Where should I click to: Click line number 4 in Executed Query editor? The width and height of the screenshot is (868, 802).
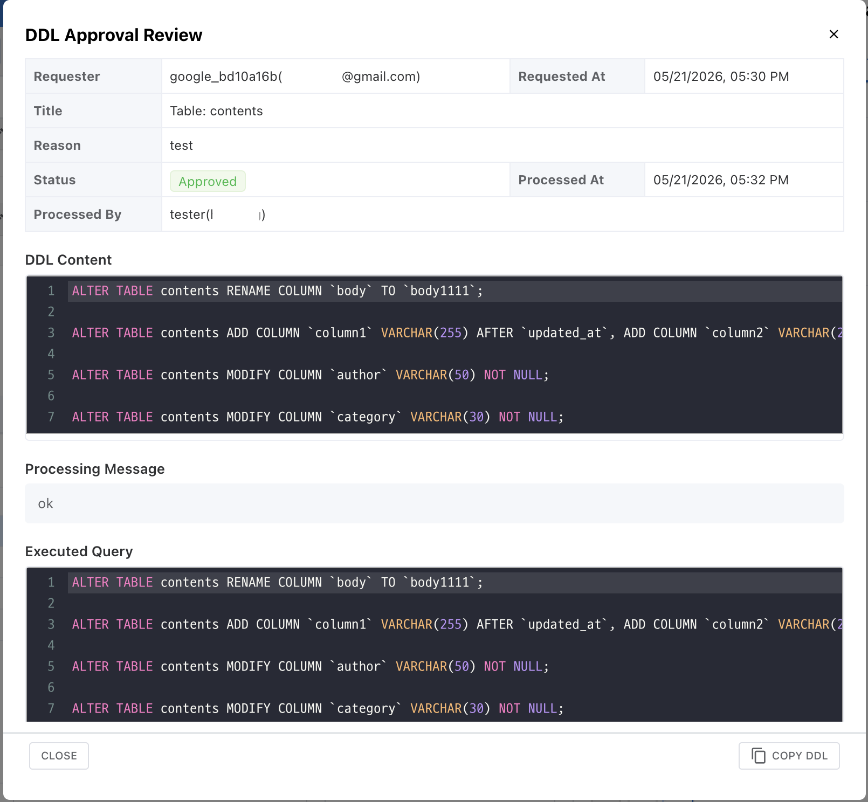click(51, 646)
